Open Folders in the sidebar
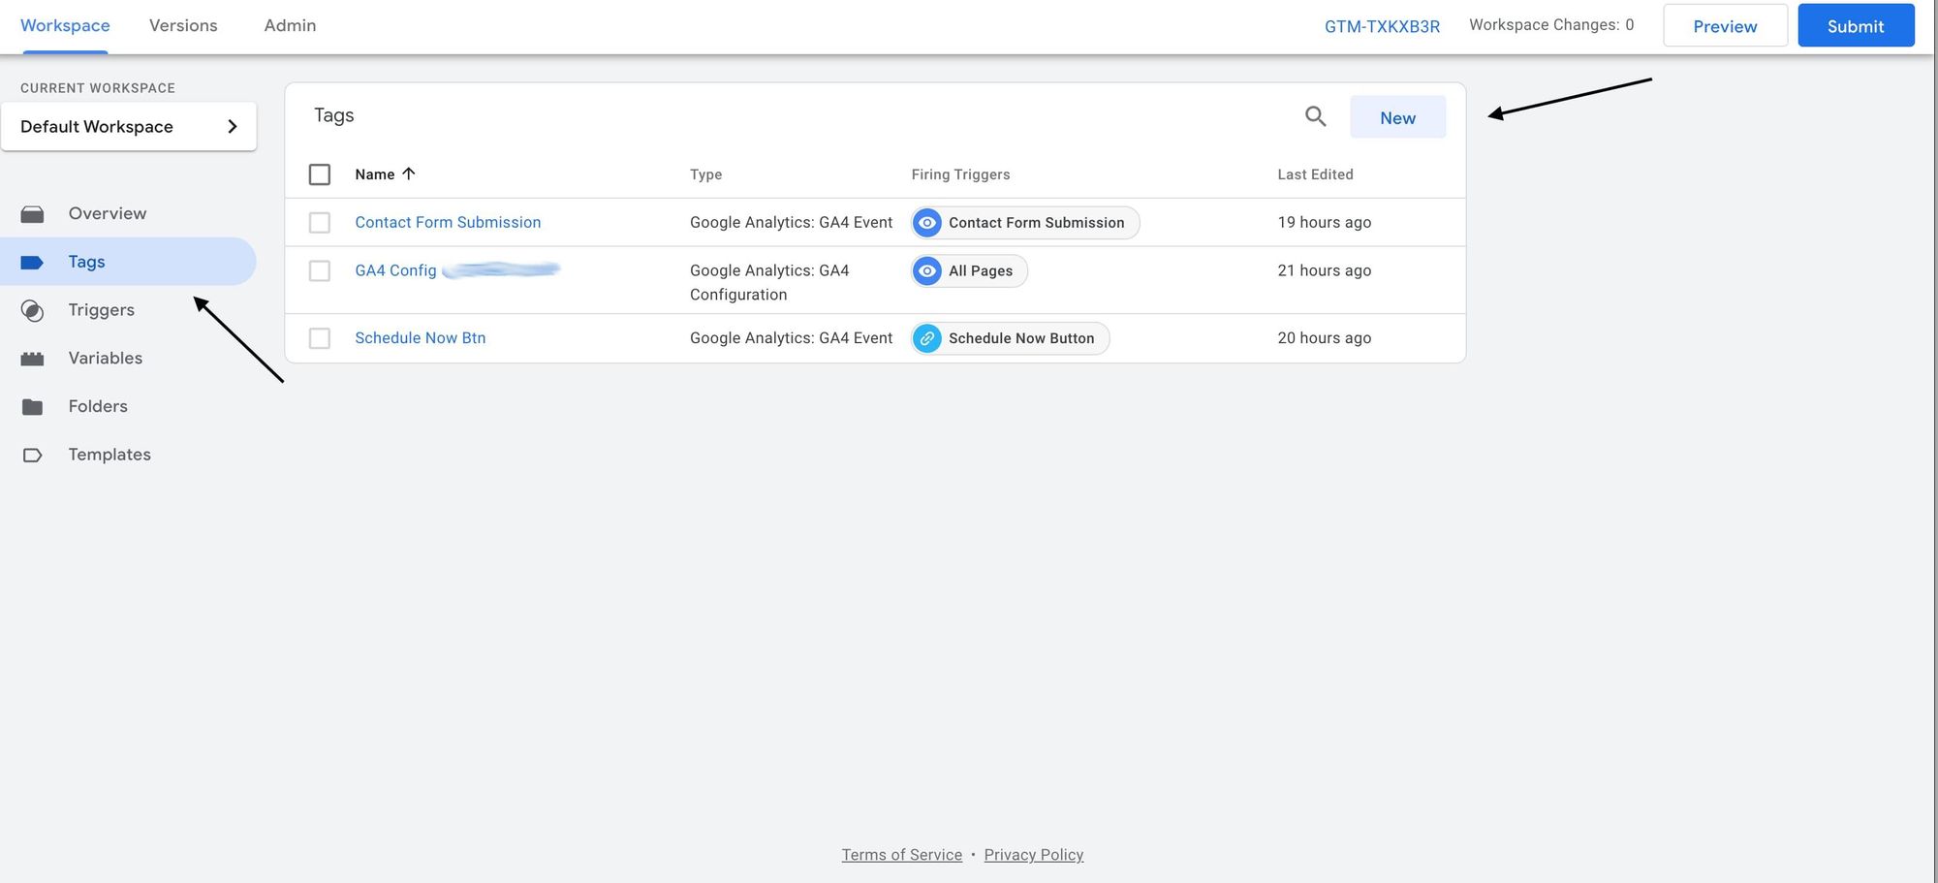Screen dimensions: 1938x883 (x=98, y=406)
